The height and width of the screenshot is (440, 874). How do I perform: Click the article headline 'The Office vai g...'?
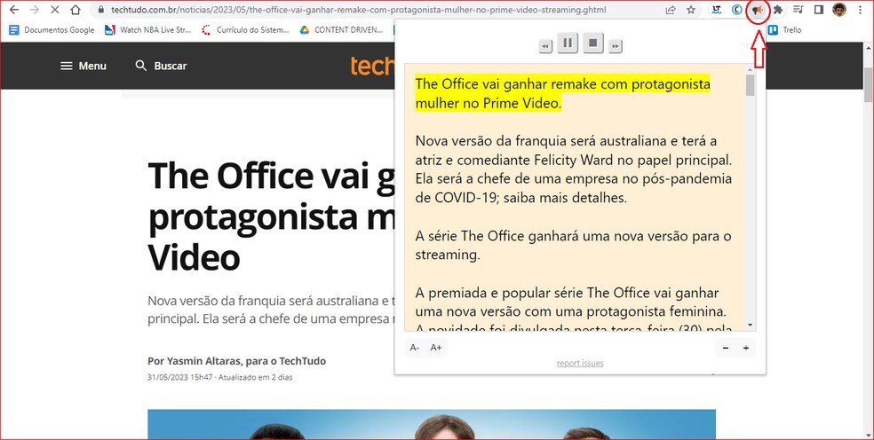pyautogui.click(x=272, y=216)
